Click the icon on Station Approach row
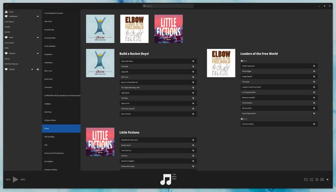 point(314,66)
